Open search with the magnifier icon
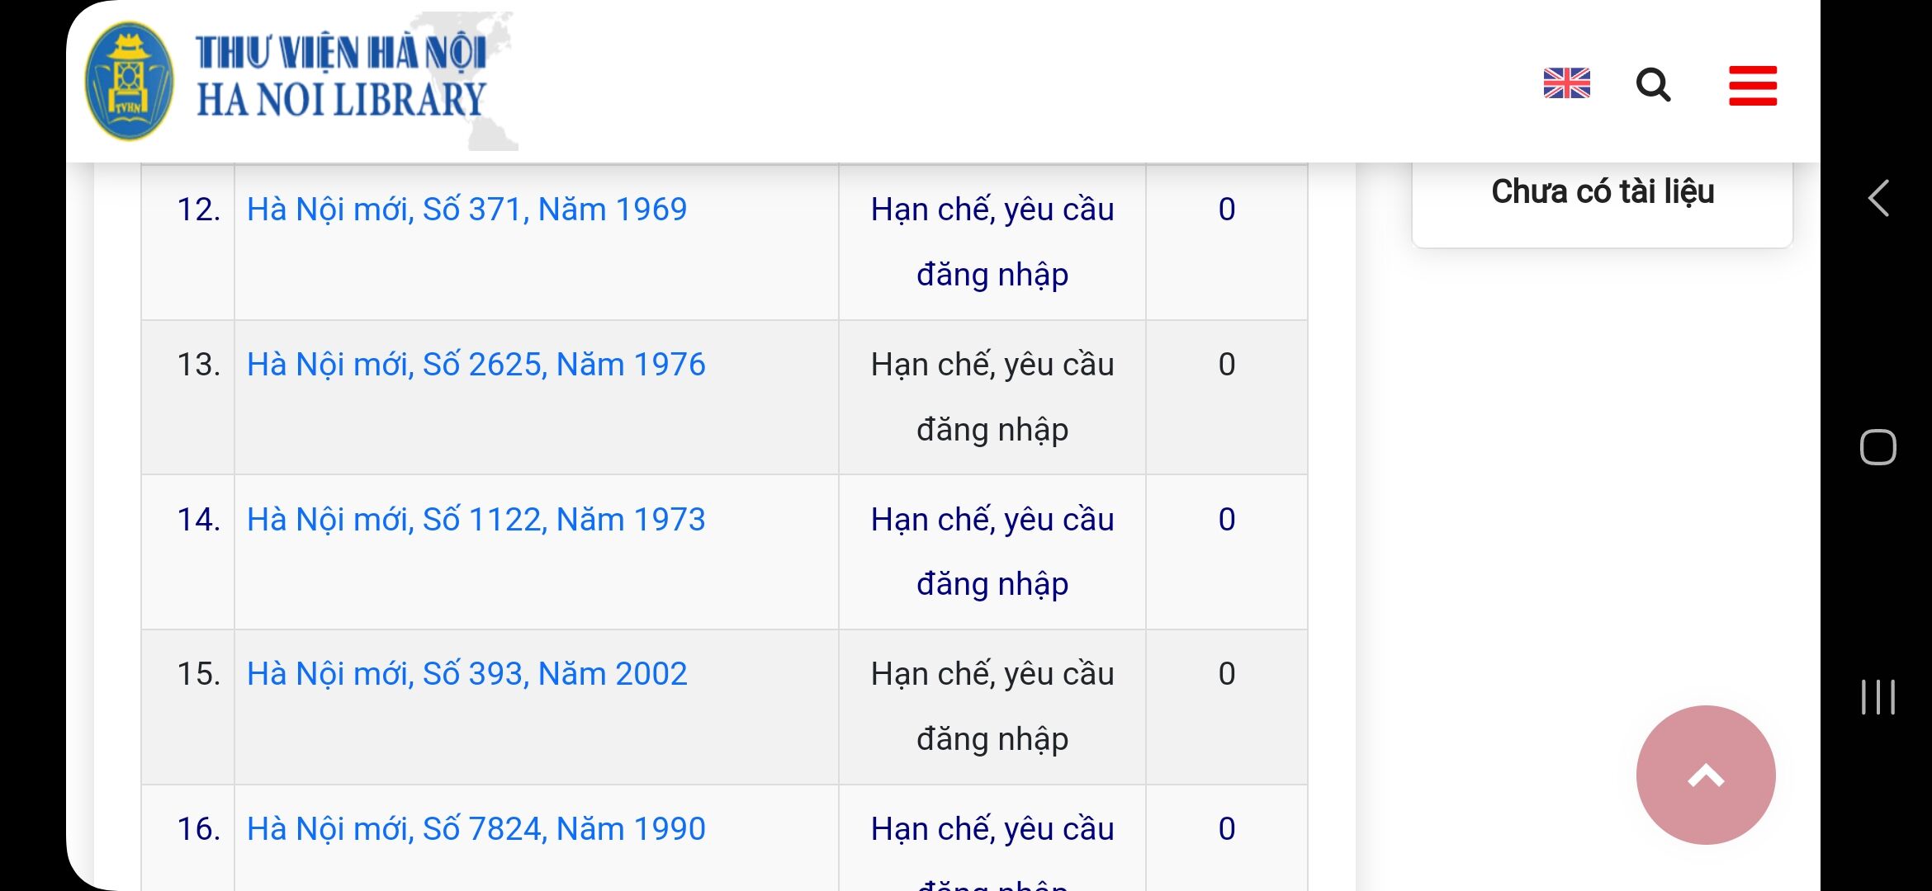The height and width of the screenshot is (891, 1932). [x=1653, y=84]
